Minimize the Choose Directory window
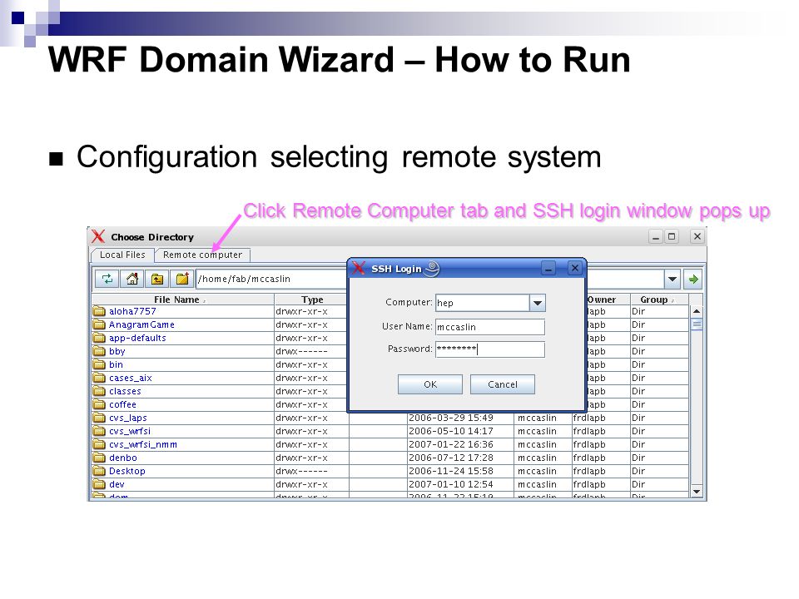 [x=656, y=236]
